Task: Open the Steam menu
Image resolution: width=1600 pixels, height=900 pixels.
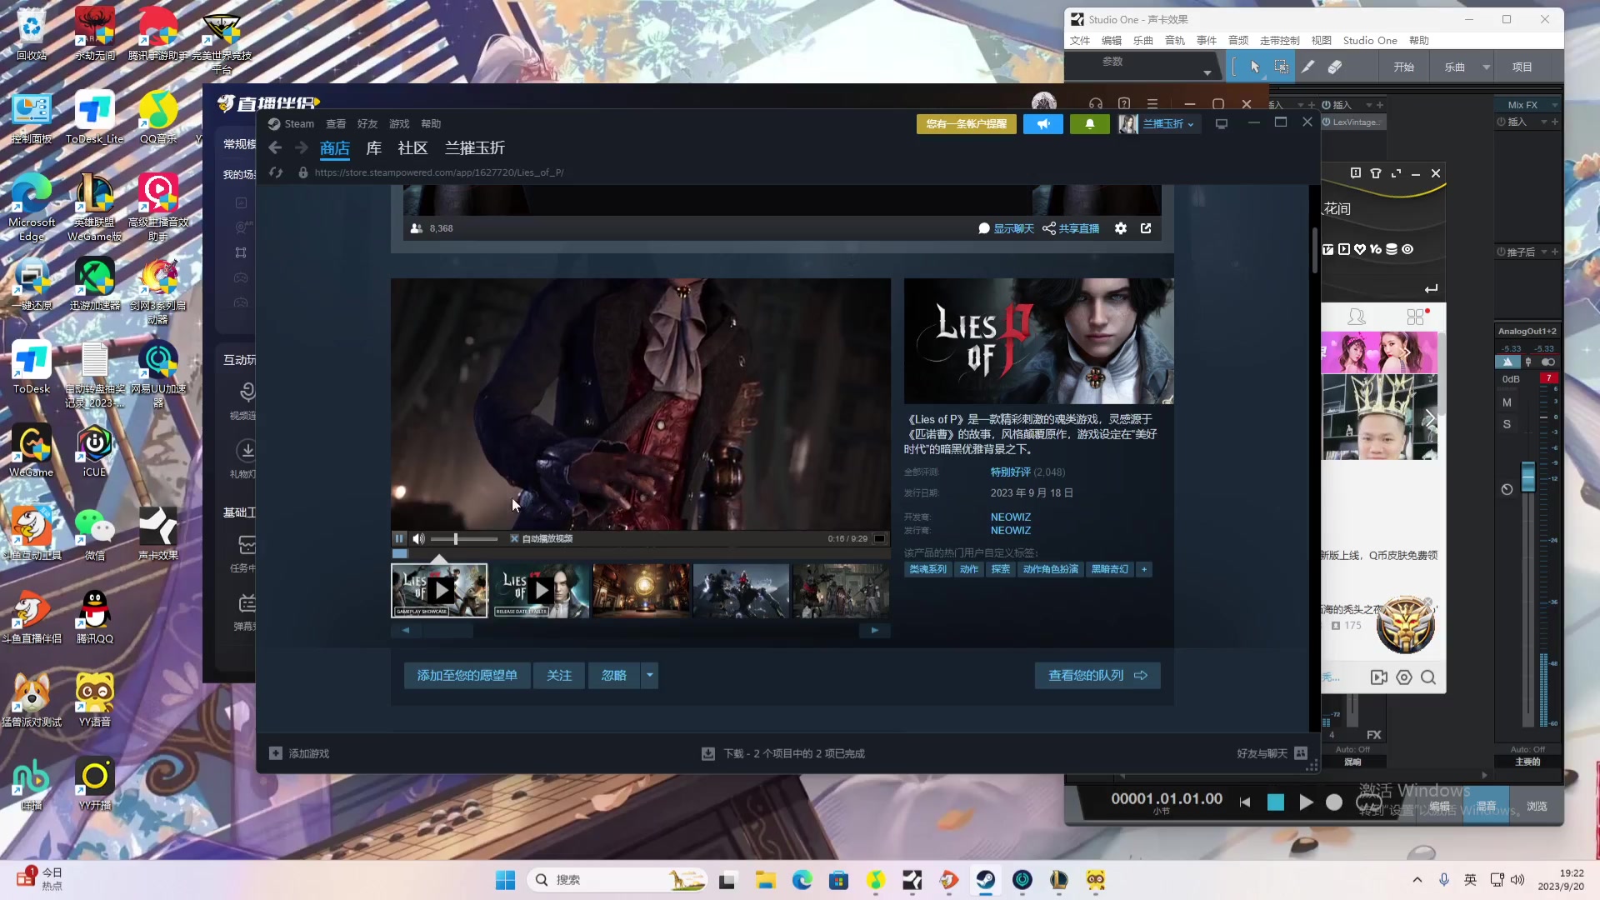Action: point(299,124)
